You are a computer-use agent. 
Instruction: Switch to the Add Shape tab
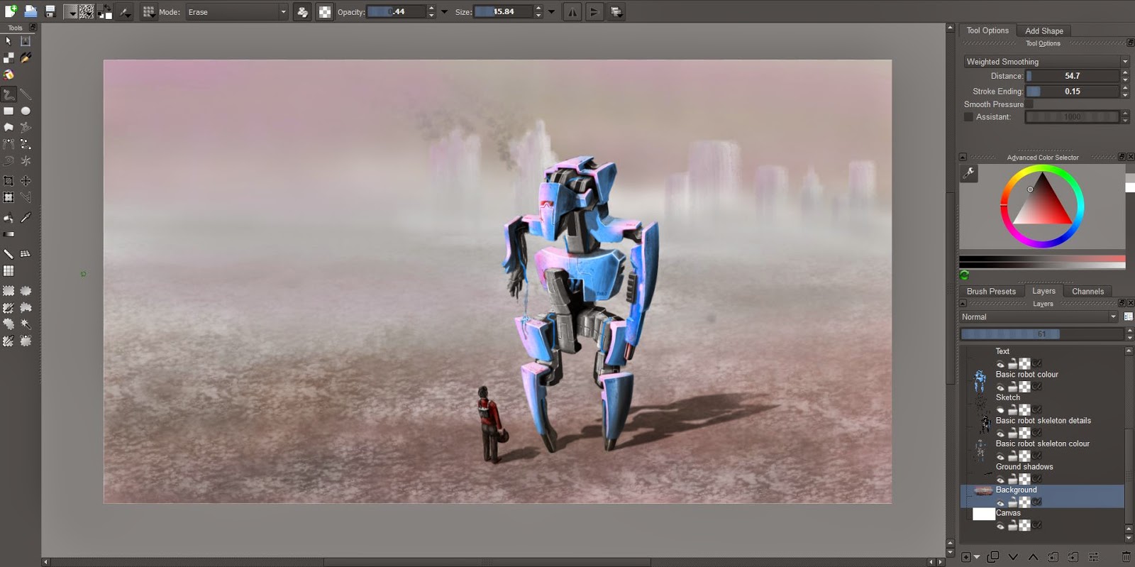coord(1044,31)
